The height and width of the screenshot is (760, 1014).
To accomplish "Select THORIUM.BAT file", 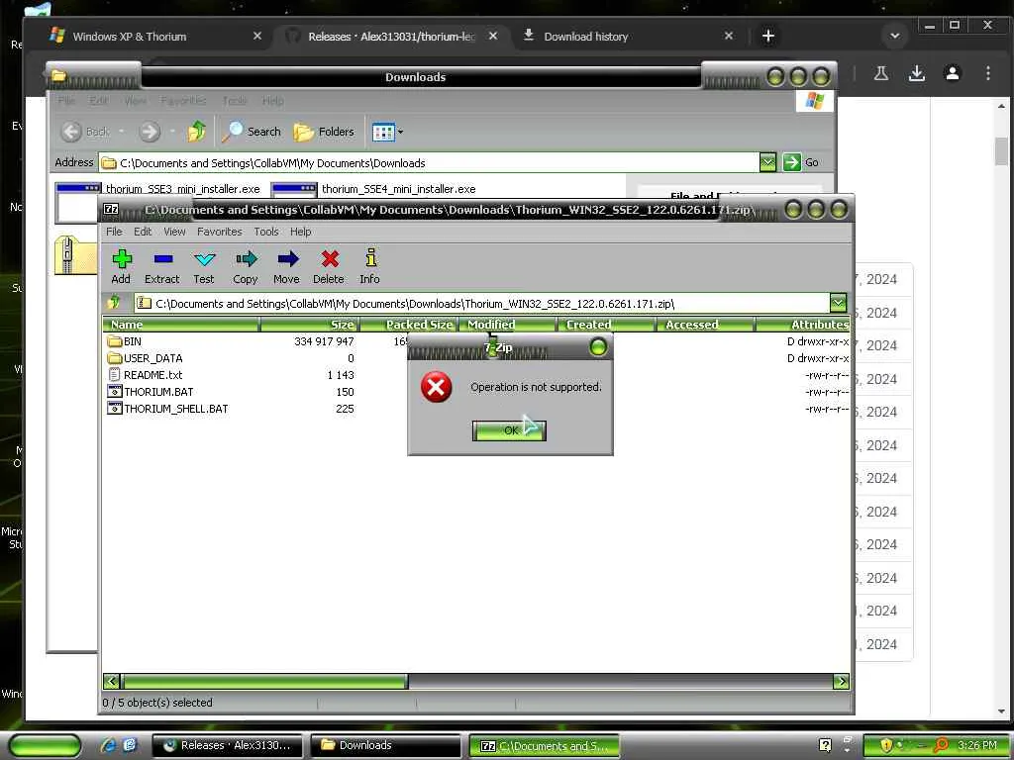I will click(151, 392).
